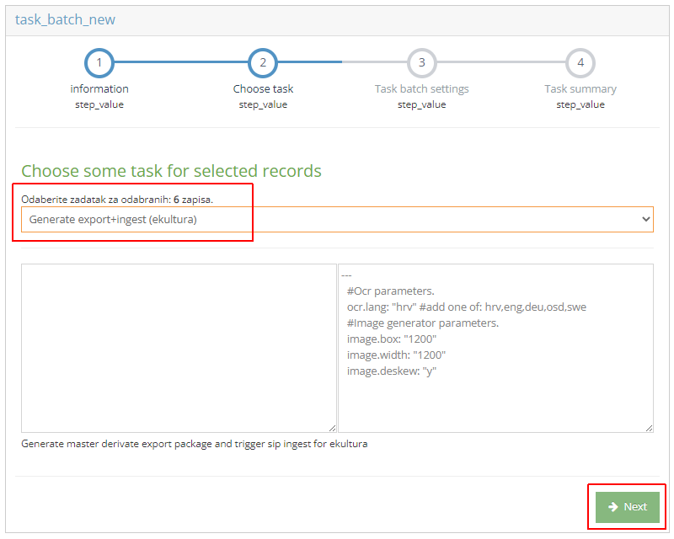The height and width of the screenshot is (539, 674).
Task: Click the step 2 circle icon
Action: click(263, 62)
